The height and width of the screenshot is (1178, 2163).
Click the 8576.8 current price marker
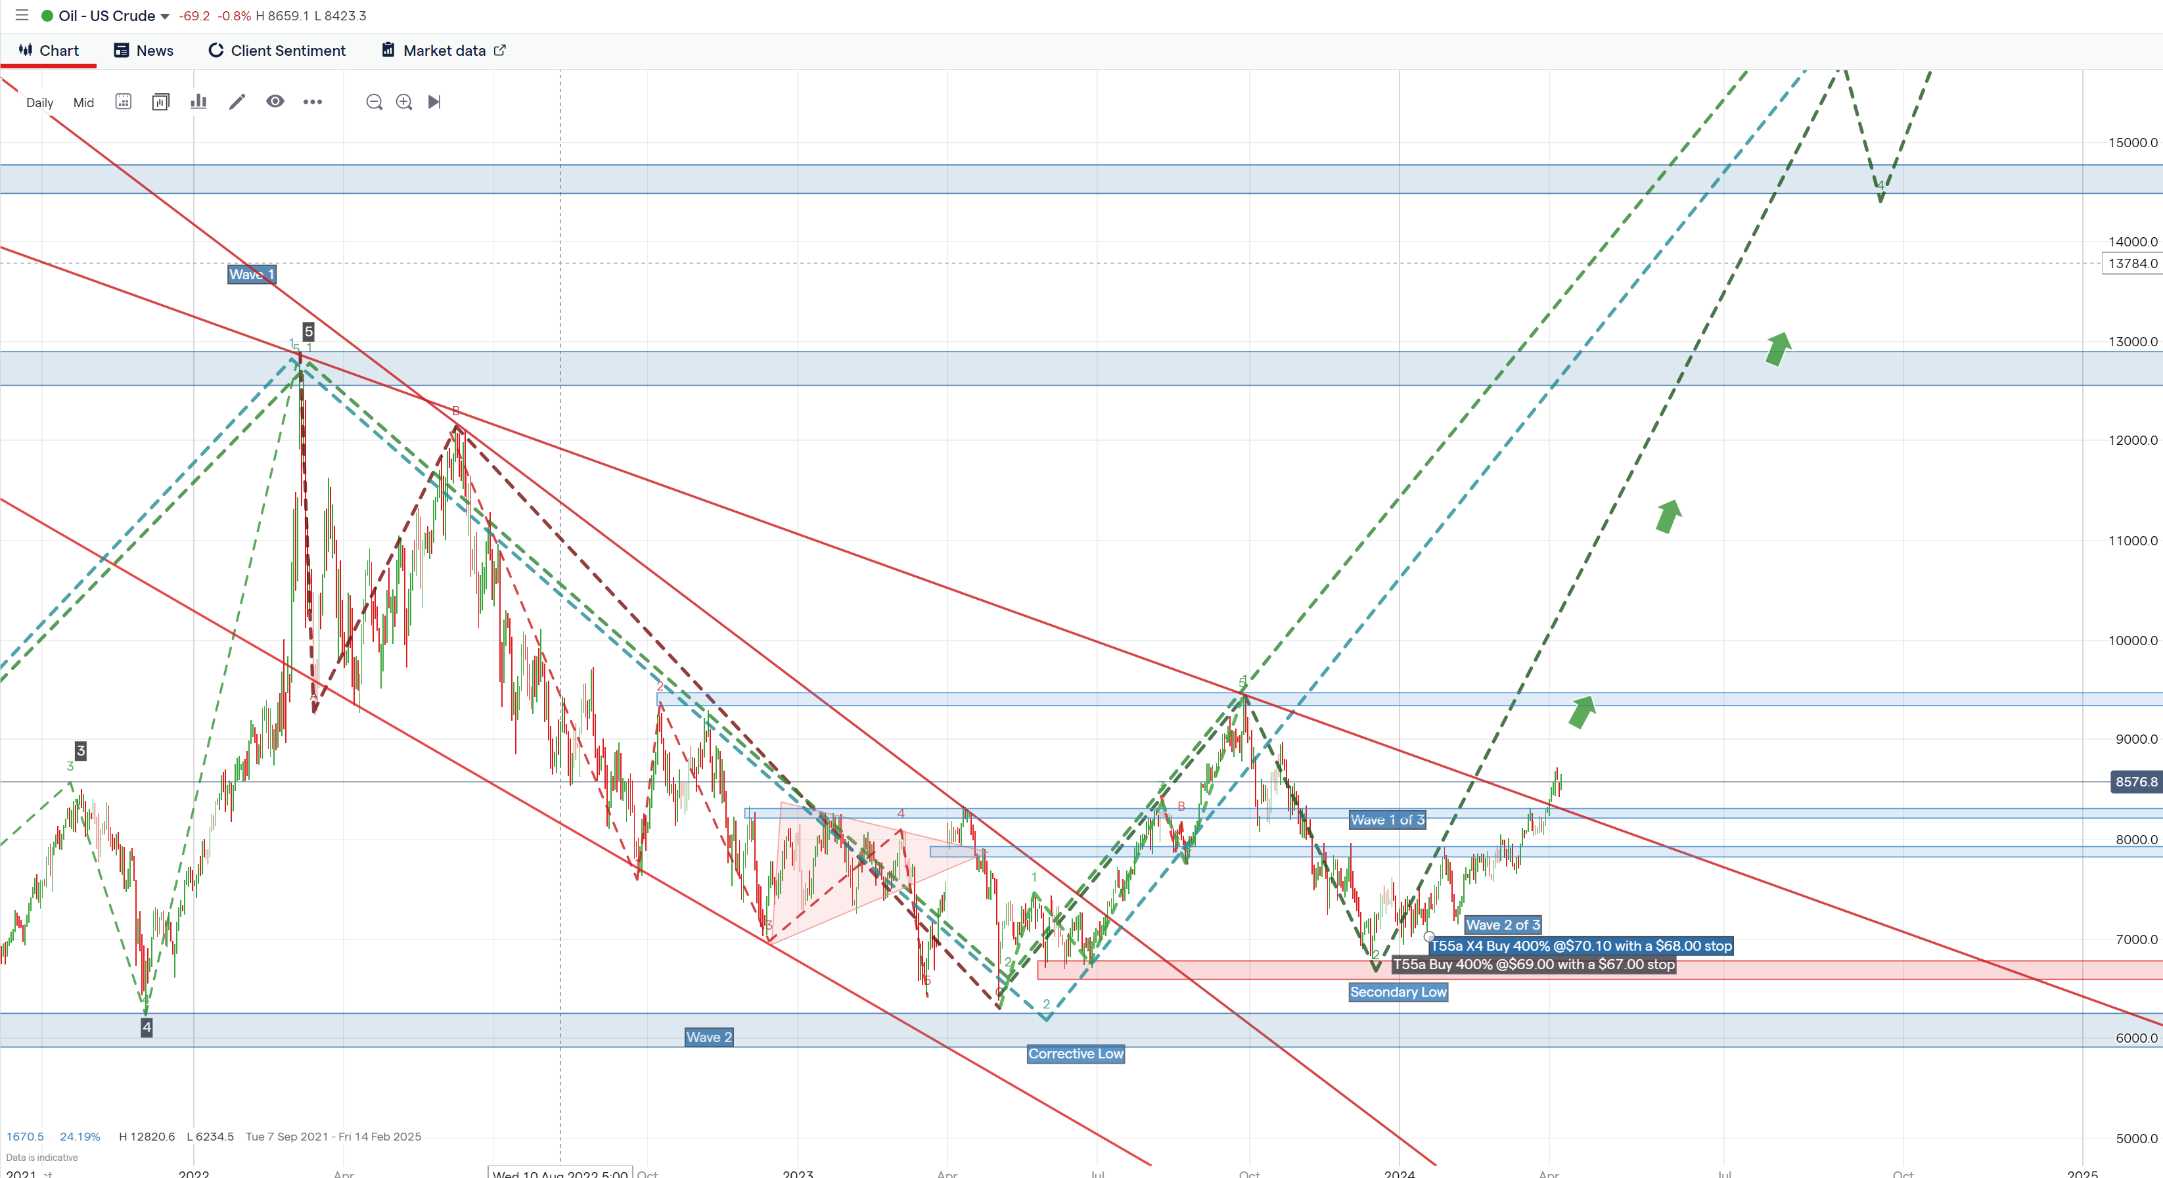click(2135, 782)
